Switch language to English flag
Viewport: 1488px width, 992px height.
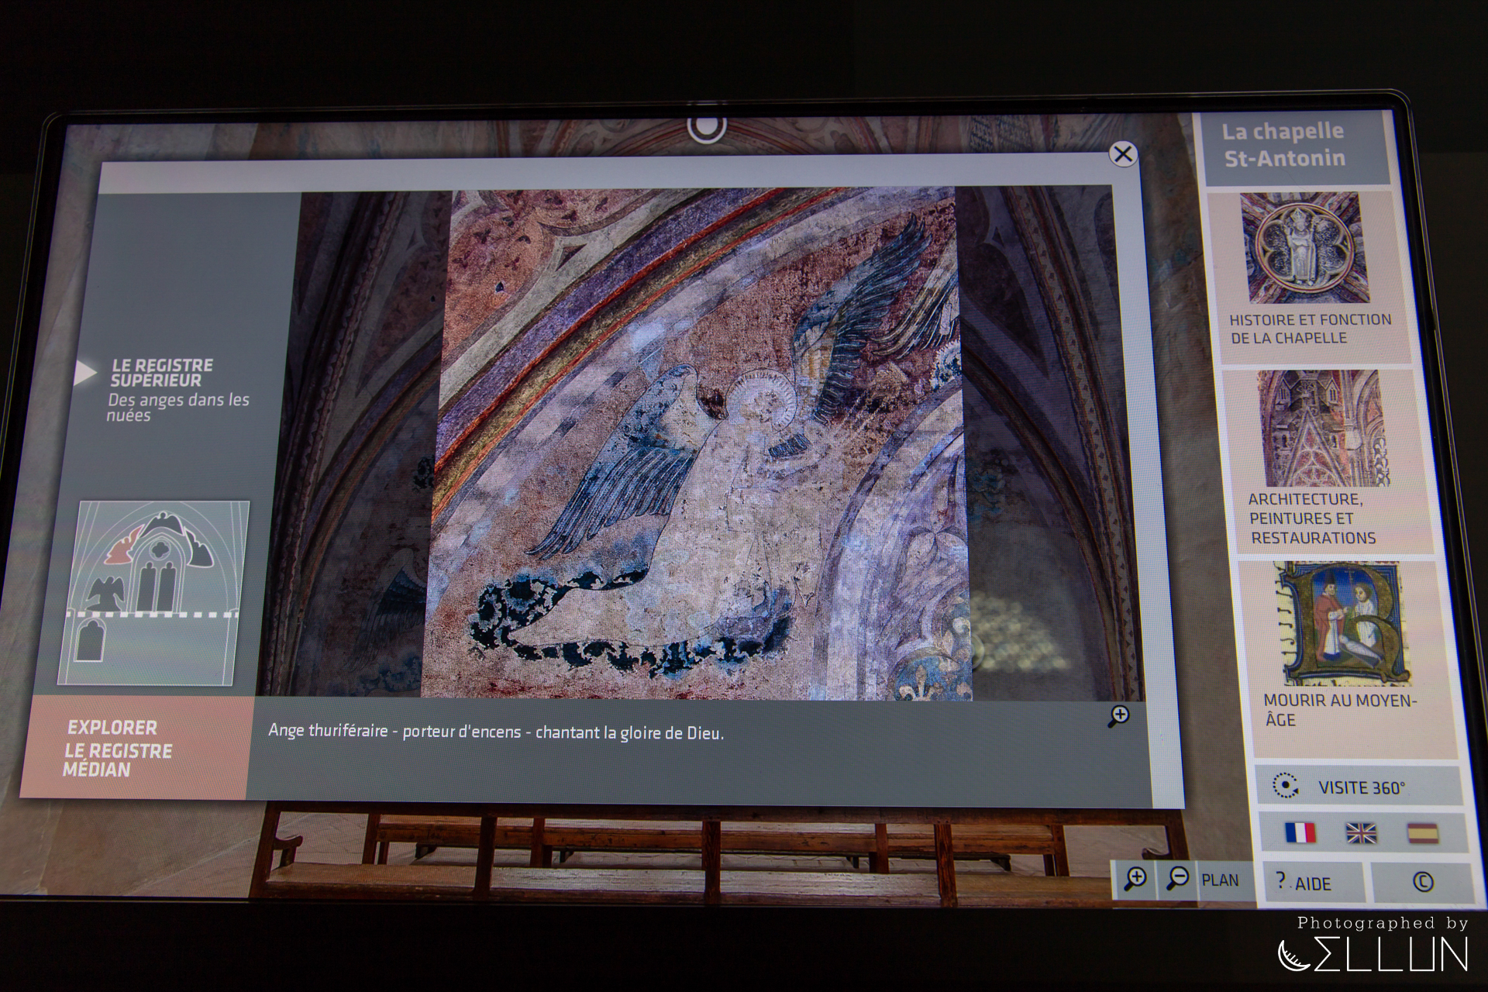(1361, 833)
